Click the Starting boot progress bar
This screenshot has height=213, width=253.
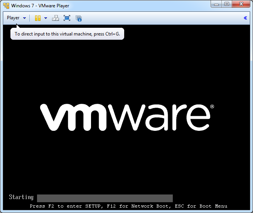105,198
